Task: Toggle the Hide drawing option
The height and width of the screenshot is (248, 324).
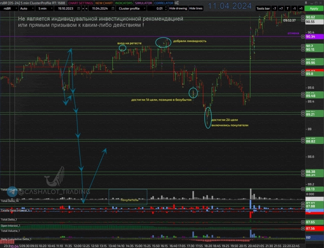Action: point(178,8)
